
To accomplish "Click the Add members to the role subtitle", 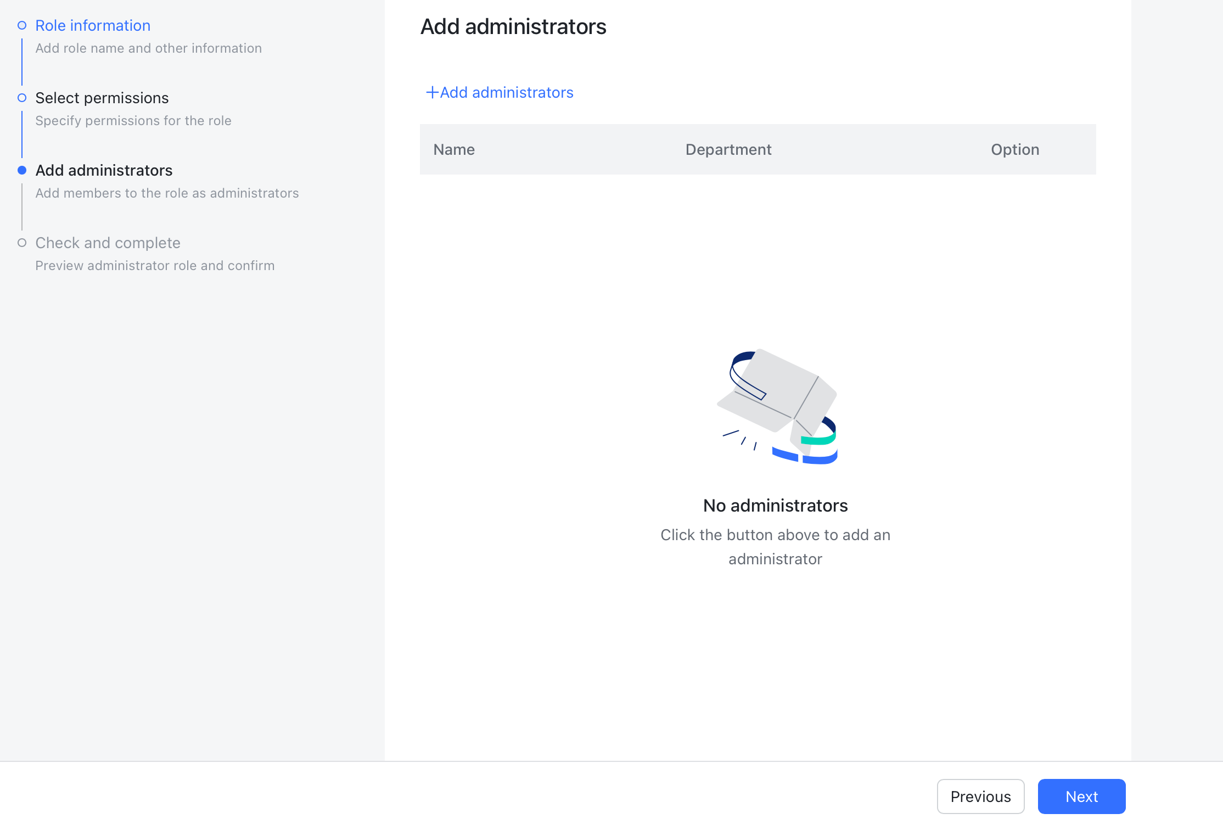I will [167, 193].
